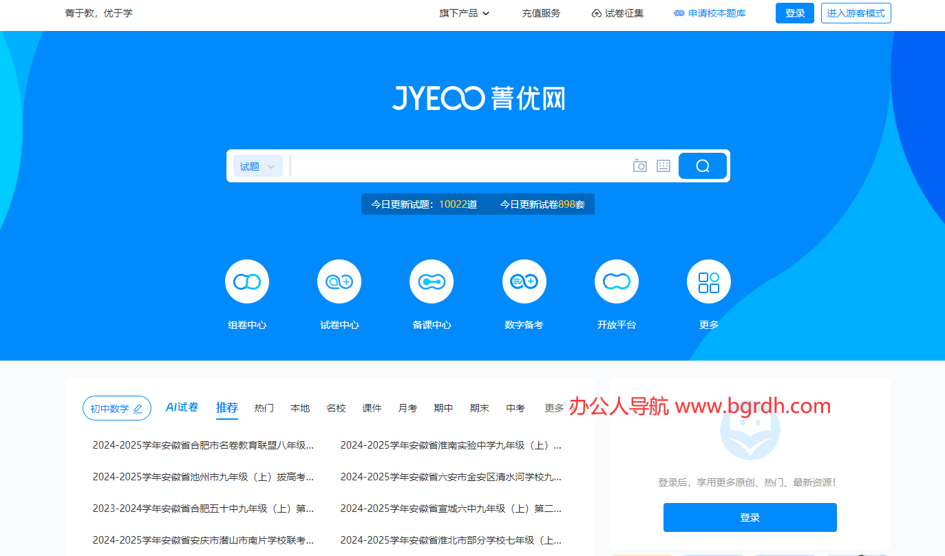
Task: Switch to the AI试卷 tab
Action: click(182, 407)
